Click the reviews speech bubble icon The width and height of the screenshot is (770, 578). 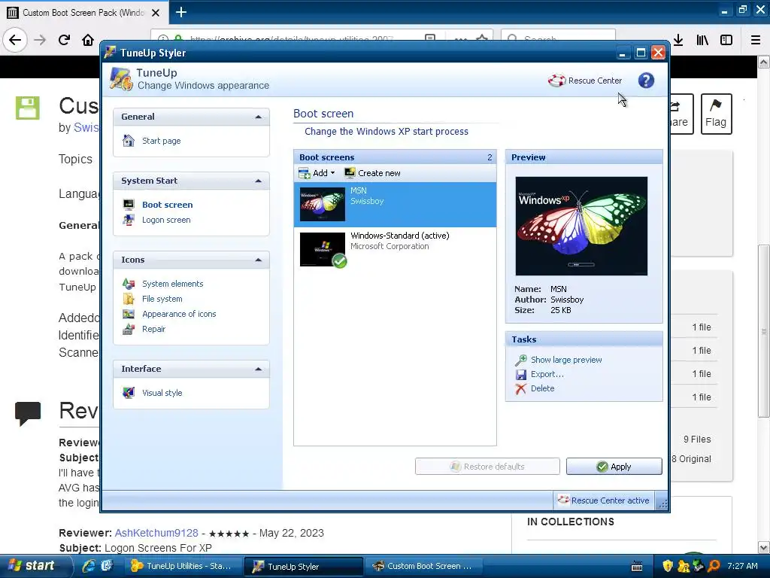click(x=28, y=413)
